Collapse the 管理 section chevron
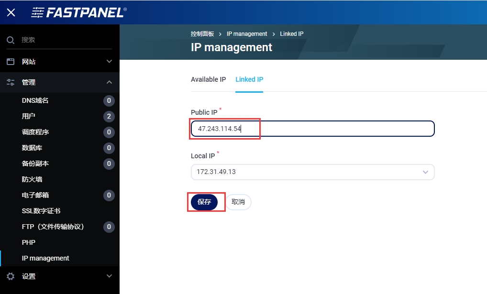 pos(109,82)
